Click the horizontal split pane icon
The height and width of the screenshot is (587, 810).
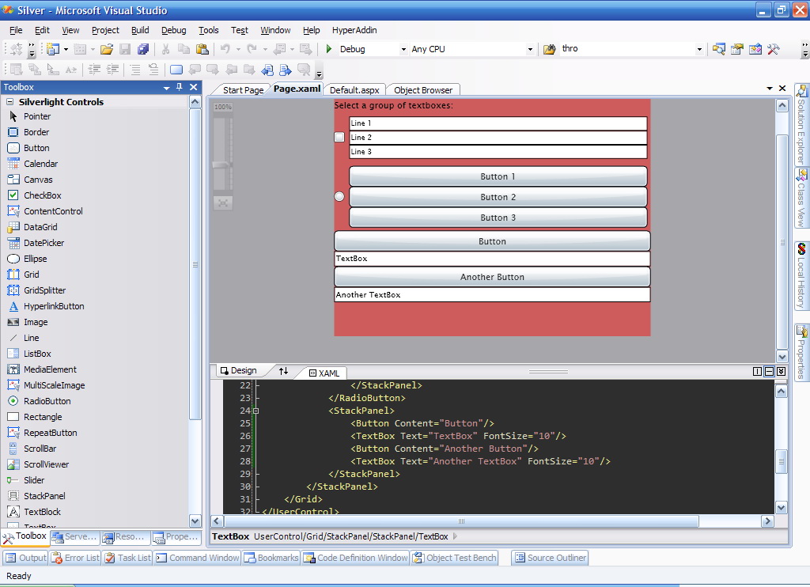pos(769,372)
